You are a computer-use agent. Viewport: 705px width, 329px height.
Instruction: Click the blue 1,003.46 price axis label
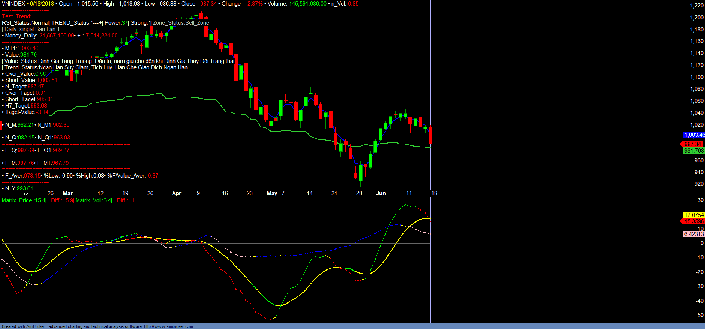point(694,135)
